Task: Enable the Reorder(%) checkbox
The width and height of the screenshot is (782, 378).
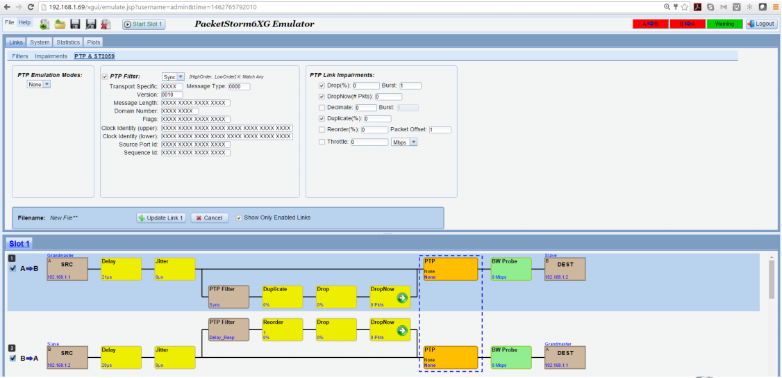Action: tap(322, 130)
